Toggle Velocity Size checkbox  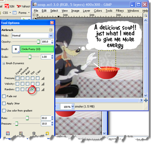tap(33, 84)
